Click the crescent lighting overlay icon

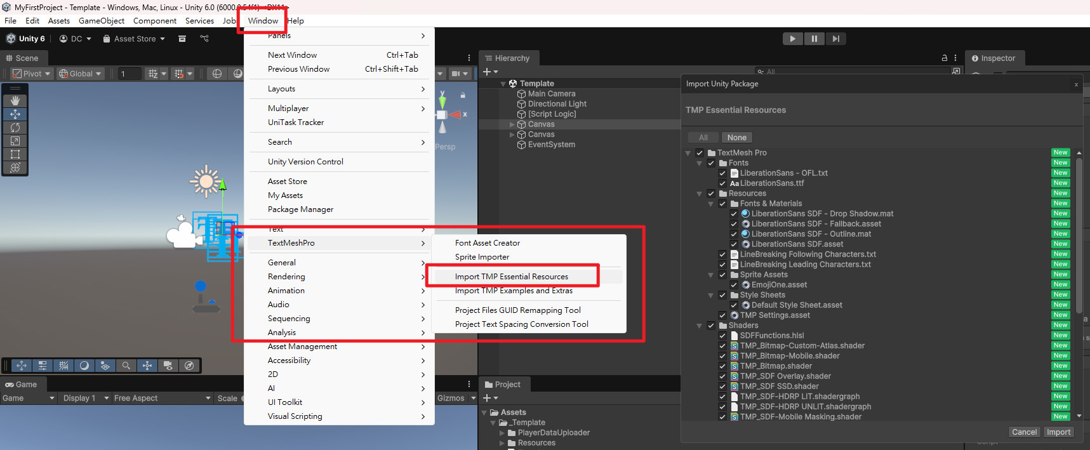click(x=84, y=366)
